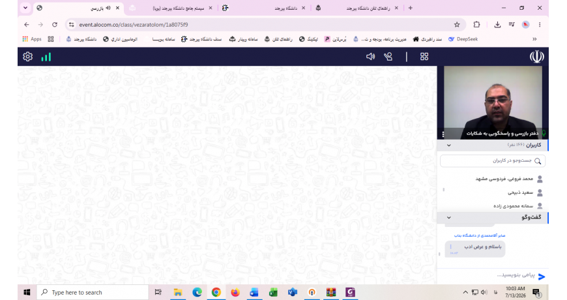Image resolution: width=567 pixels, height=300 pixels.
Task: Open the class settings gear icon
Action: coord(28,57)
